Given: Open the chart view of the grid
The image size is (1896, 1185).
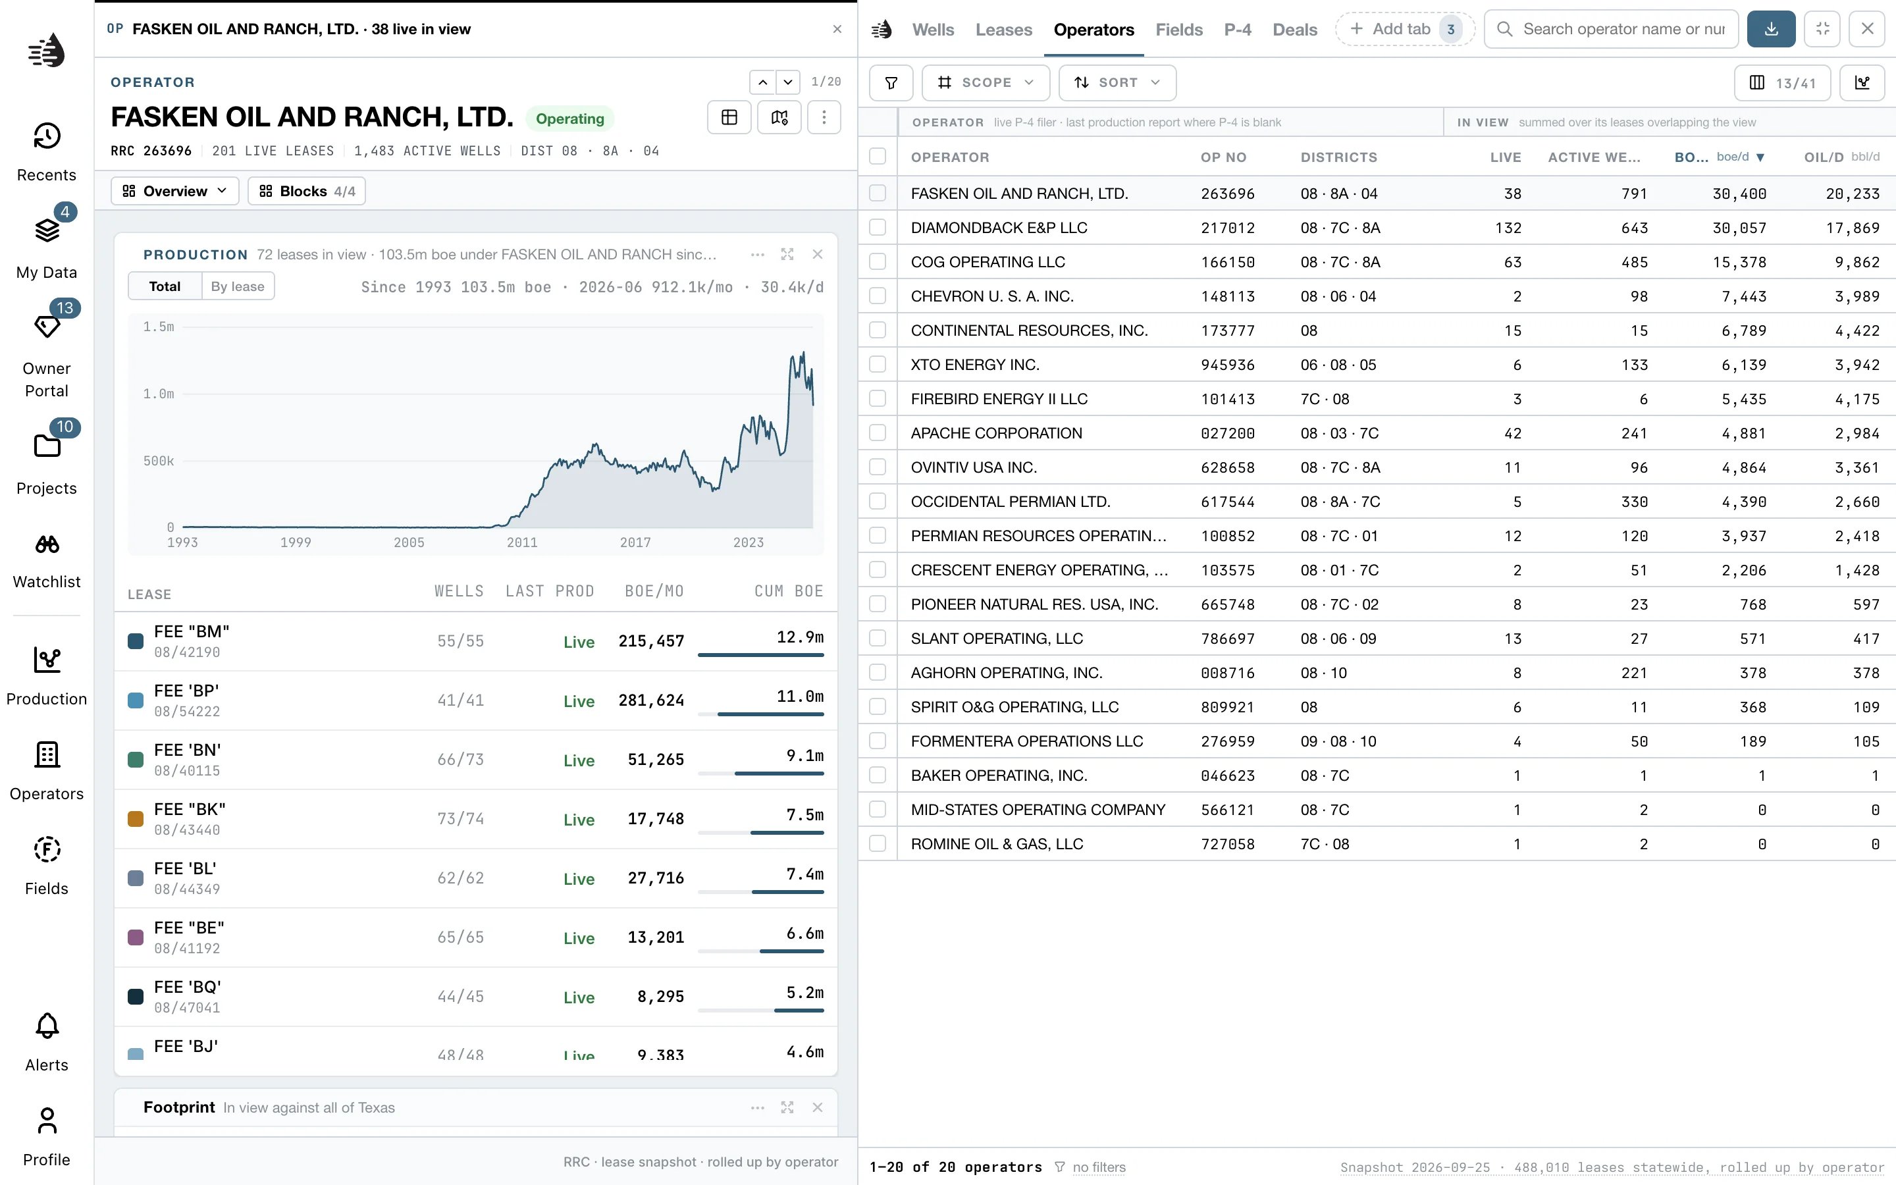Looking at the screenshot, I should (1862, 82).
